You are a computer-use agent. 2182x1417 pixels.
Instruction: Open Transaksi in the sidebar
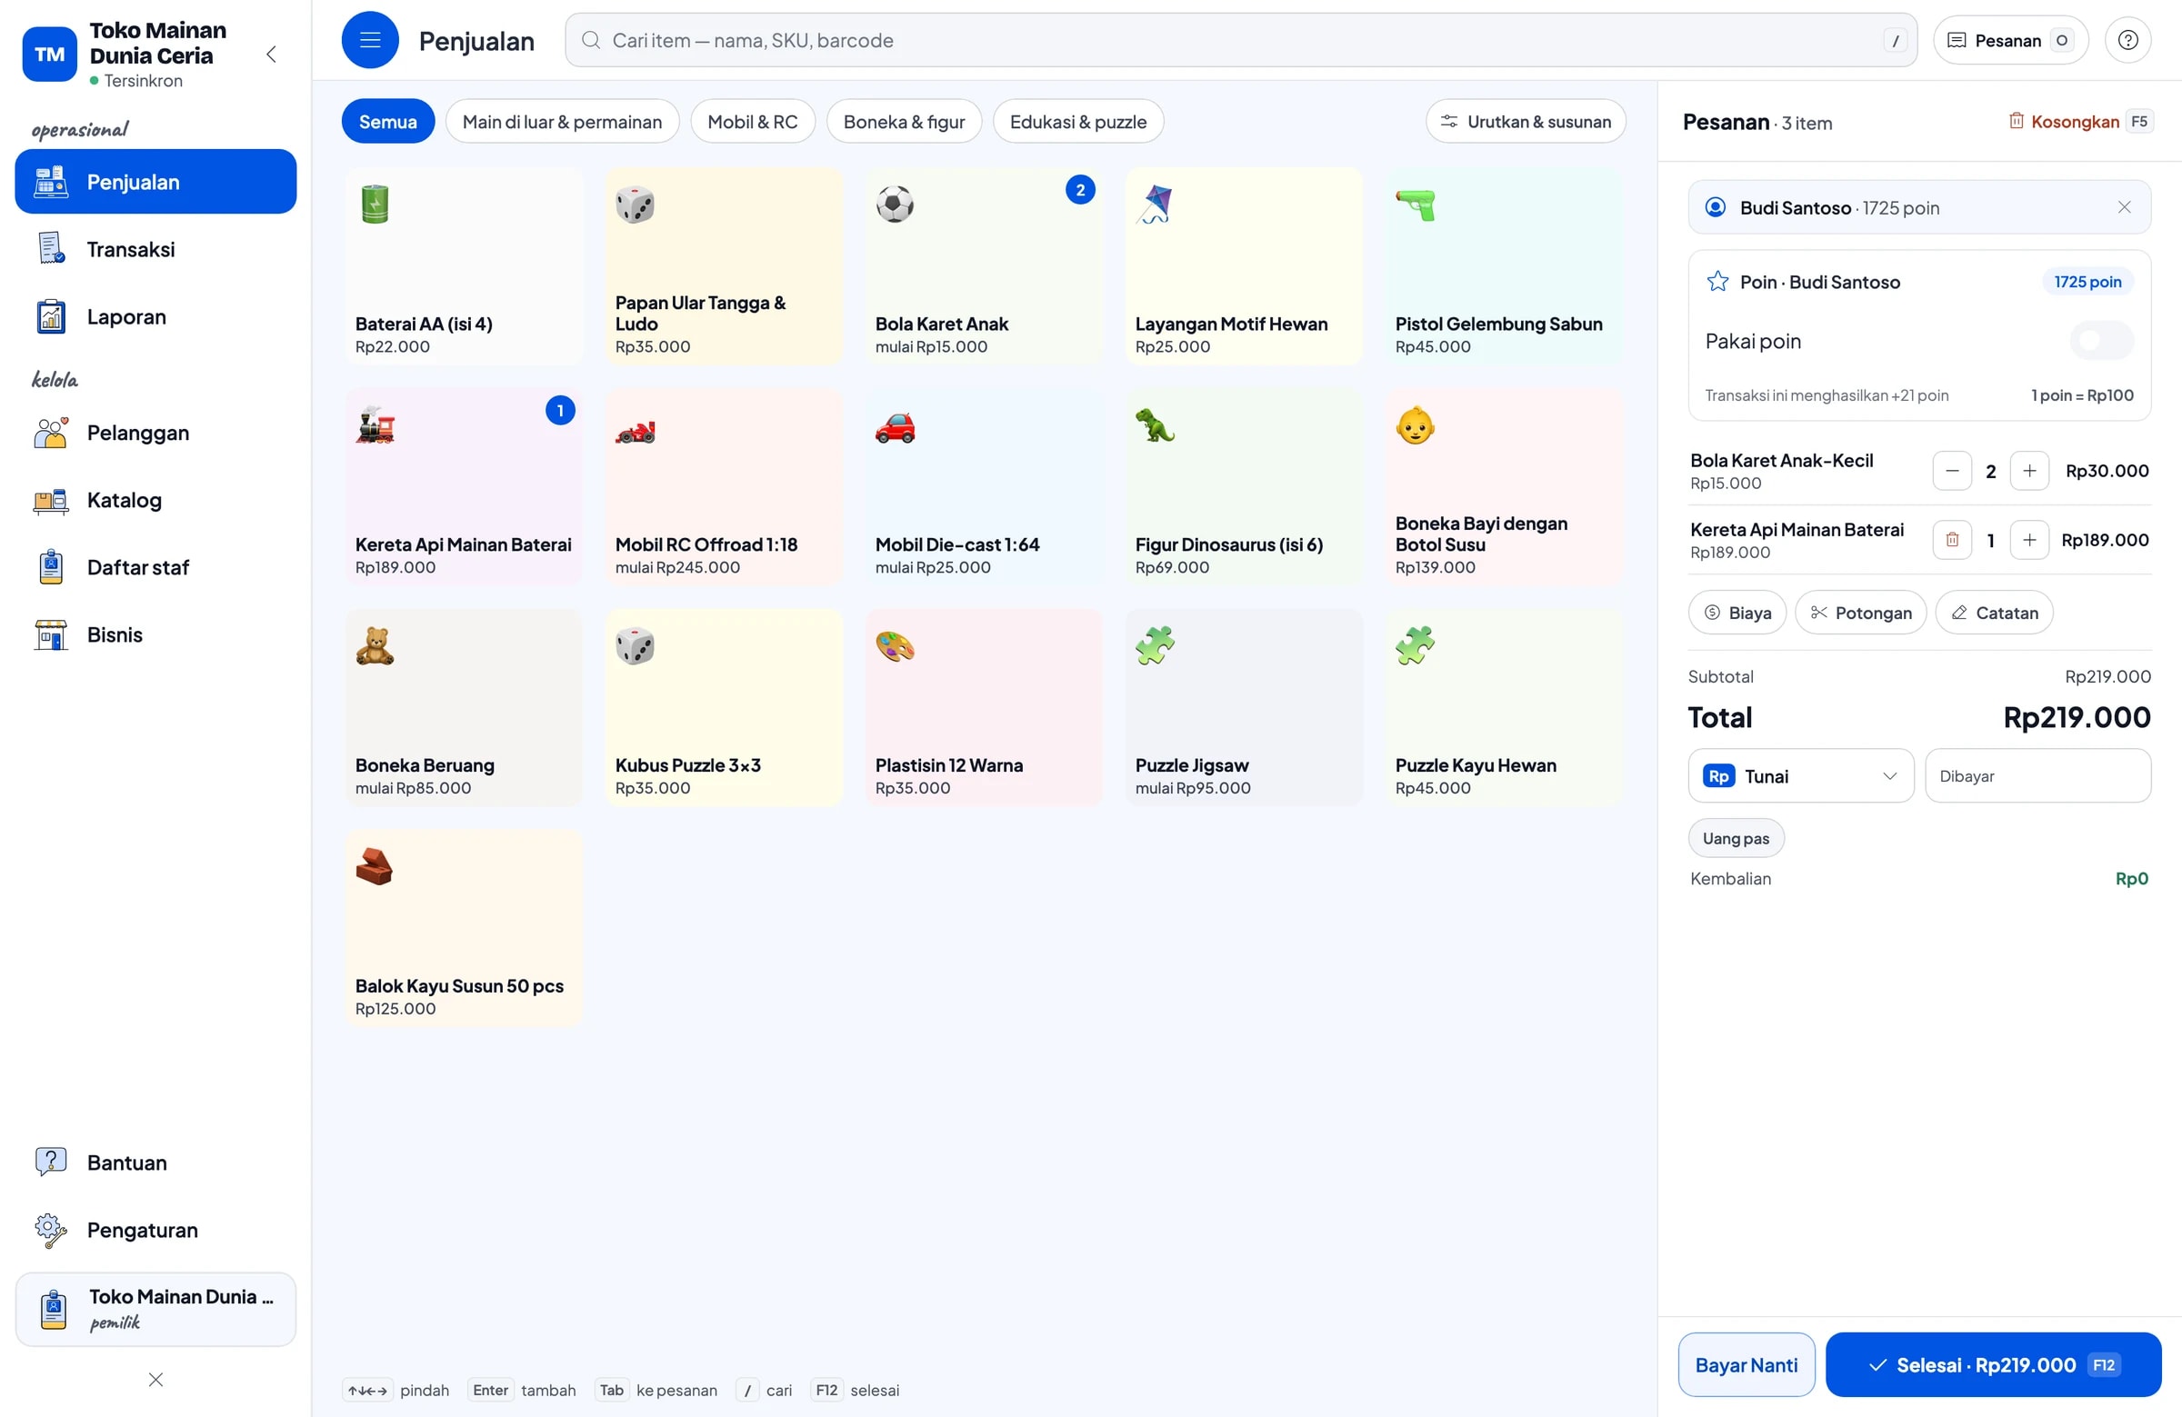pos(155,249)
